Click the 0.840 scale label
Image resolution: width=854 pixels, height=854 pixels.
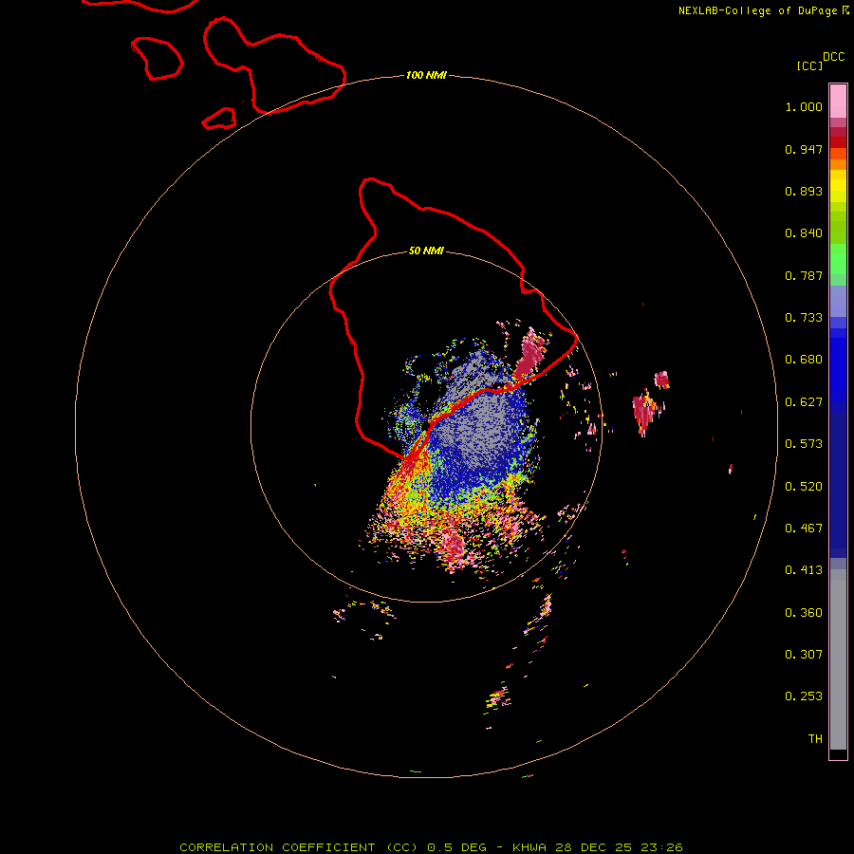pyautogui.click(x=804, y=233)
